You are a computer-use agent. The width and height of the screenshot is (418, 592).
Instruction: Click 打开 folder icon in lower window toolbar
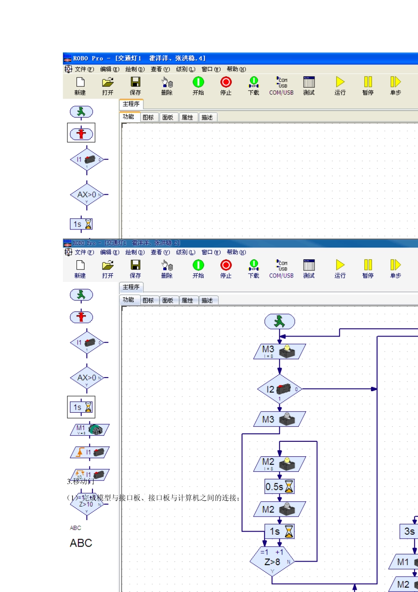click(x=108, y=269)
